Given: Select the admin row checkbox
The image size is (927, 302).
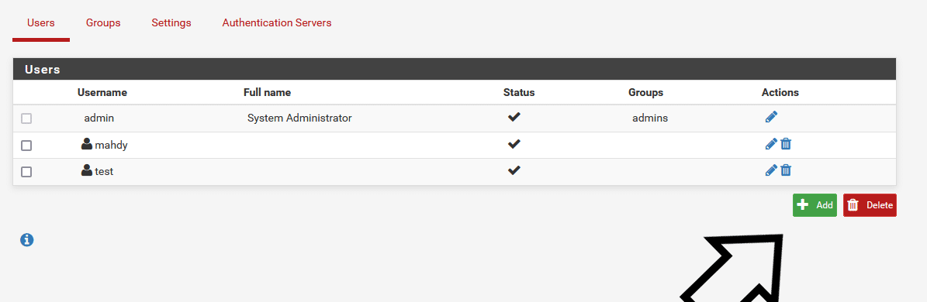Looking at the screenshot, I should 26,118.
